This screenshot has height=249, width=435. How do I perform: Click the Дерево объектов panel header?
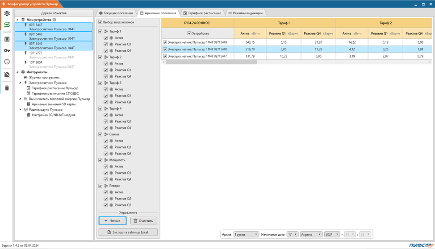(54, 13)
